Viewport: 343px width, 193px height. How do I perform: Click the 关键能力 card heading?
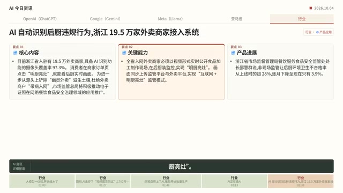[x=138, y=53]
